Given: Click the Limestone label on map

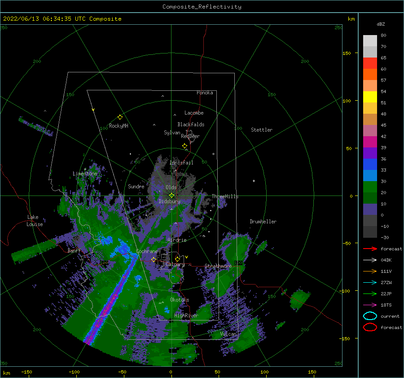Looking at the screenshot, I should tap(85, 173).
